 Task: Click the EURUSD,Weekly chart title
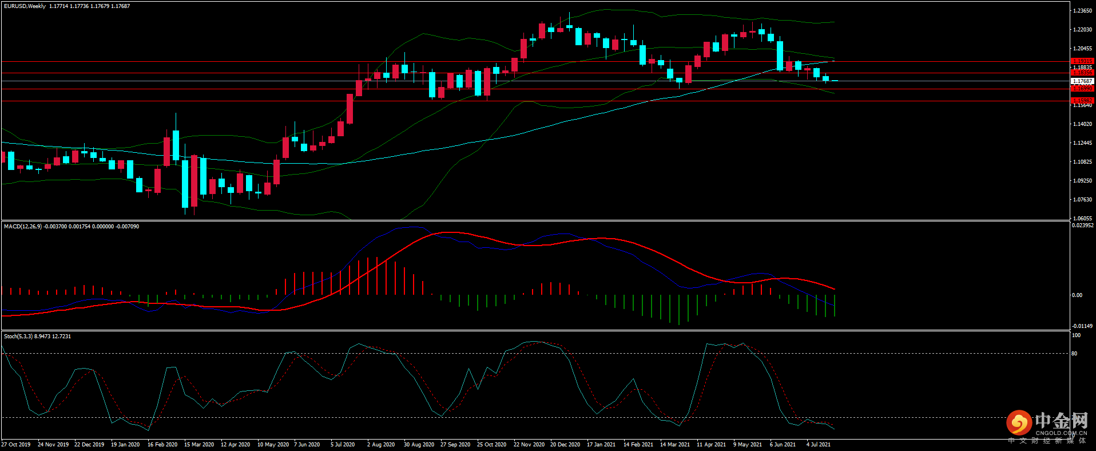coord(25,6)
